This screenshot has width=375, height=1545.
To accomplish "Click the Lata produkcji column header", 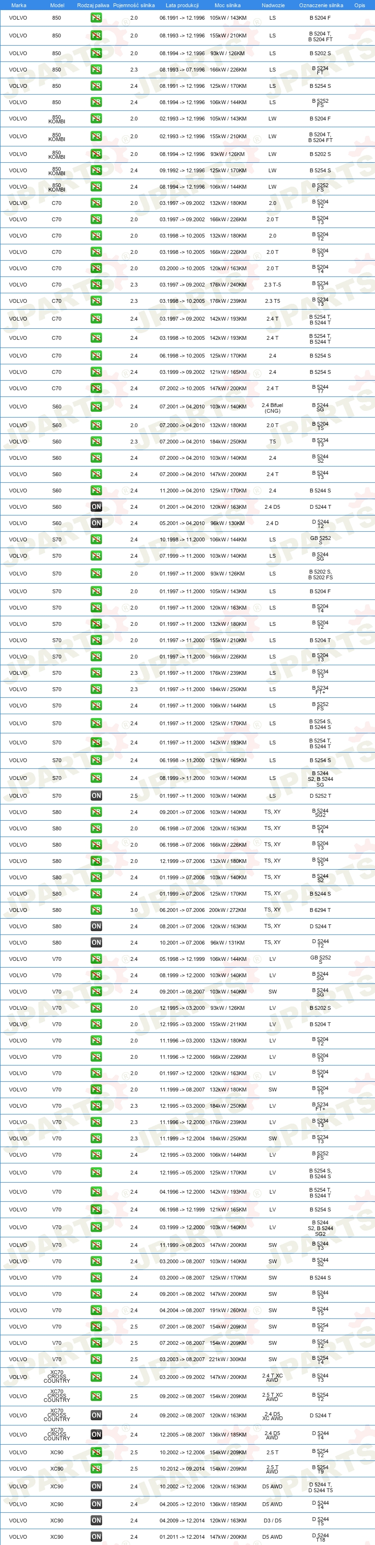I will click(182, 5).
